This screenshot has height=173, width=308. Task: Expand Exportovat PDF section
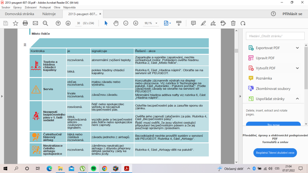pyautogui.click(x=298, y=48)
